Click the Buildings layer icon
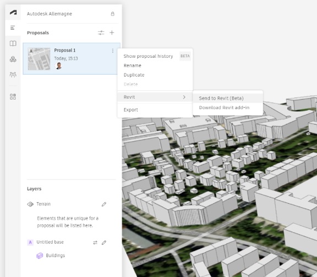Image resolution: width=317 pixels, height=277 pixels. tap(40, 256)
